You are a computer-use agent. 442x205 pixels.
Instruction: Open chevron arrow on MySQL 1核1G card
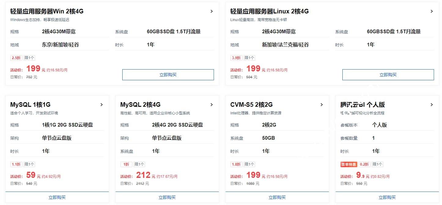pyautogui.click(x=101, y=105)
